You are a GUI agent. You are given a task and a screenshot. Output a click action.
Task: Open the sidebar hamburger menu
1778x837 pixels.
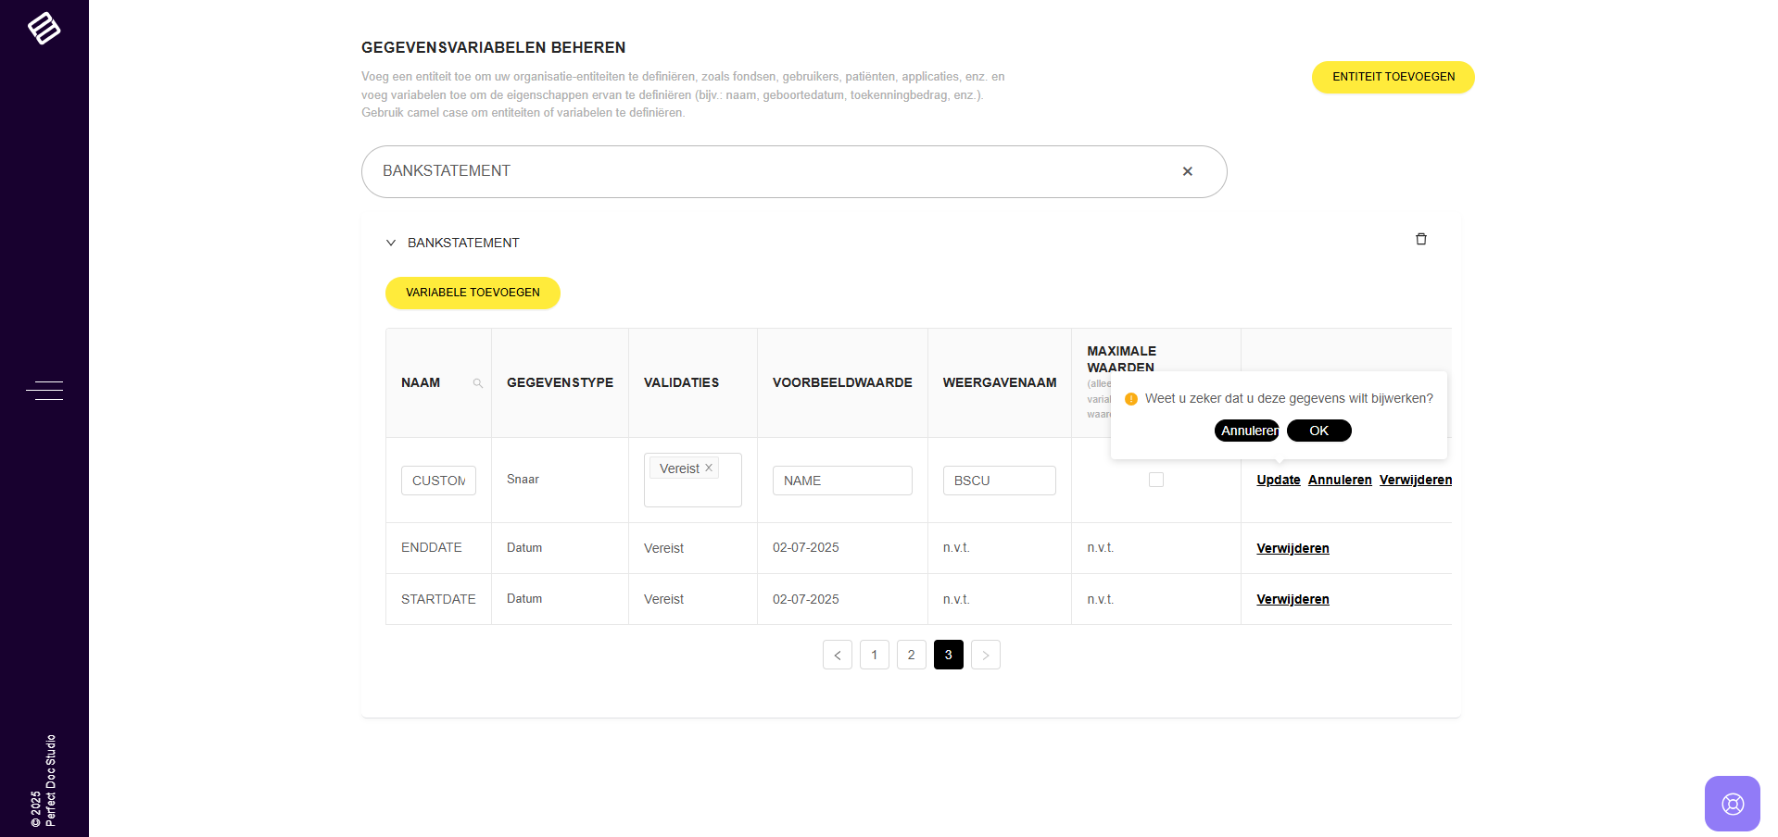tap(44, 391)
